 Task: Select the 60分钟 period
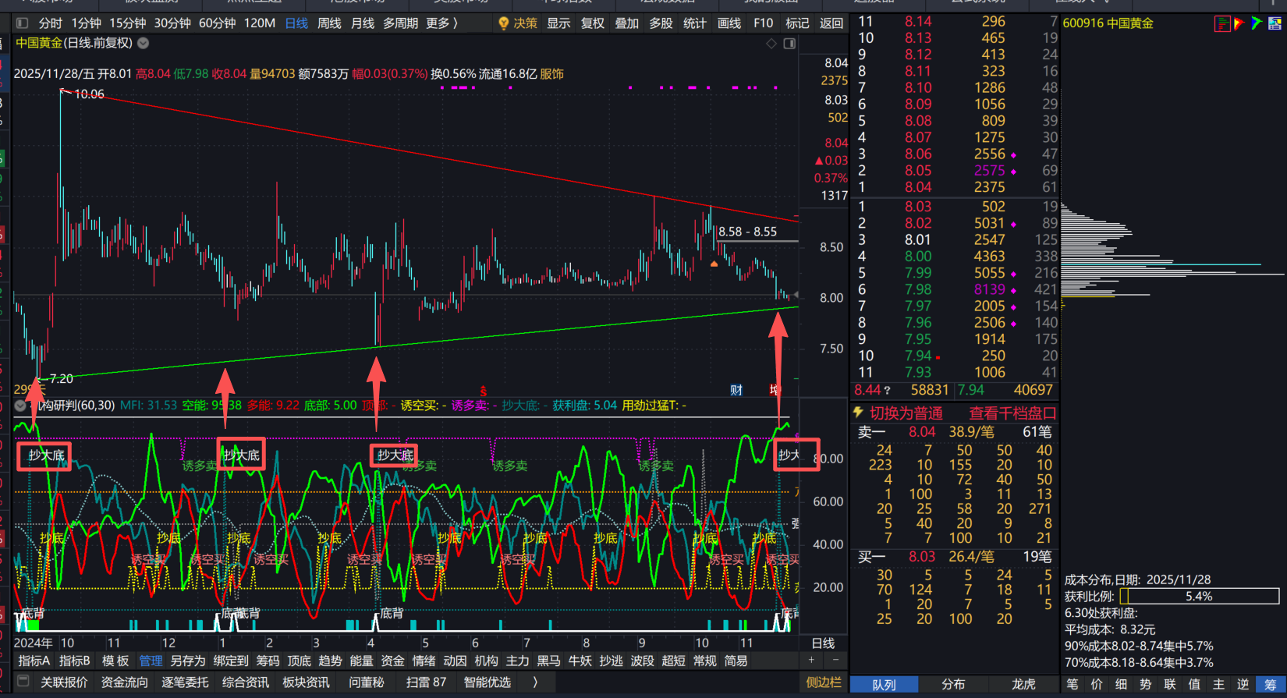click(x=218, y=23)
